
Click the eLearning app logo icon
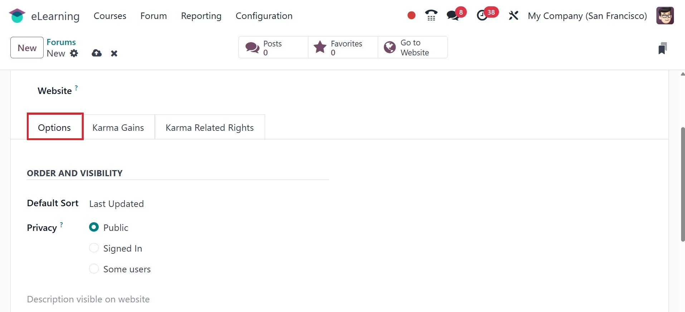pos(17,16)
